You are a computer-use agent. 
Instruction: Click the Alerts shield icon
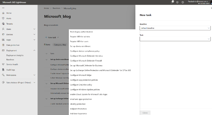tap(3, 18)
